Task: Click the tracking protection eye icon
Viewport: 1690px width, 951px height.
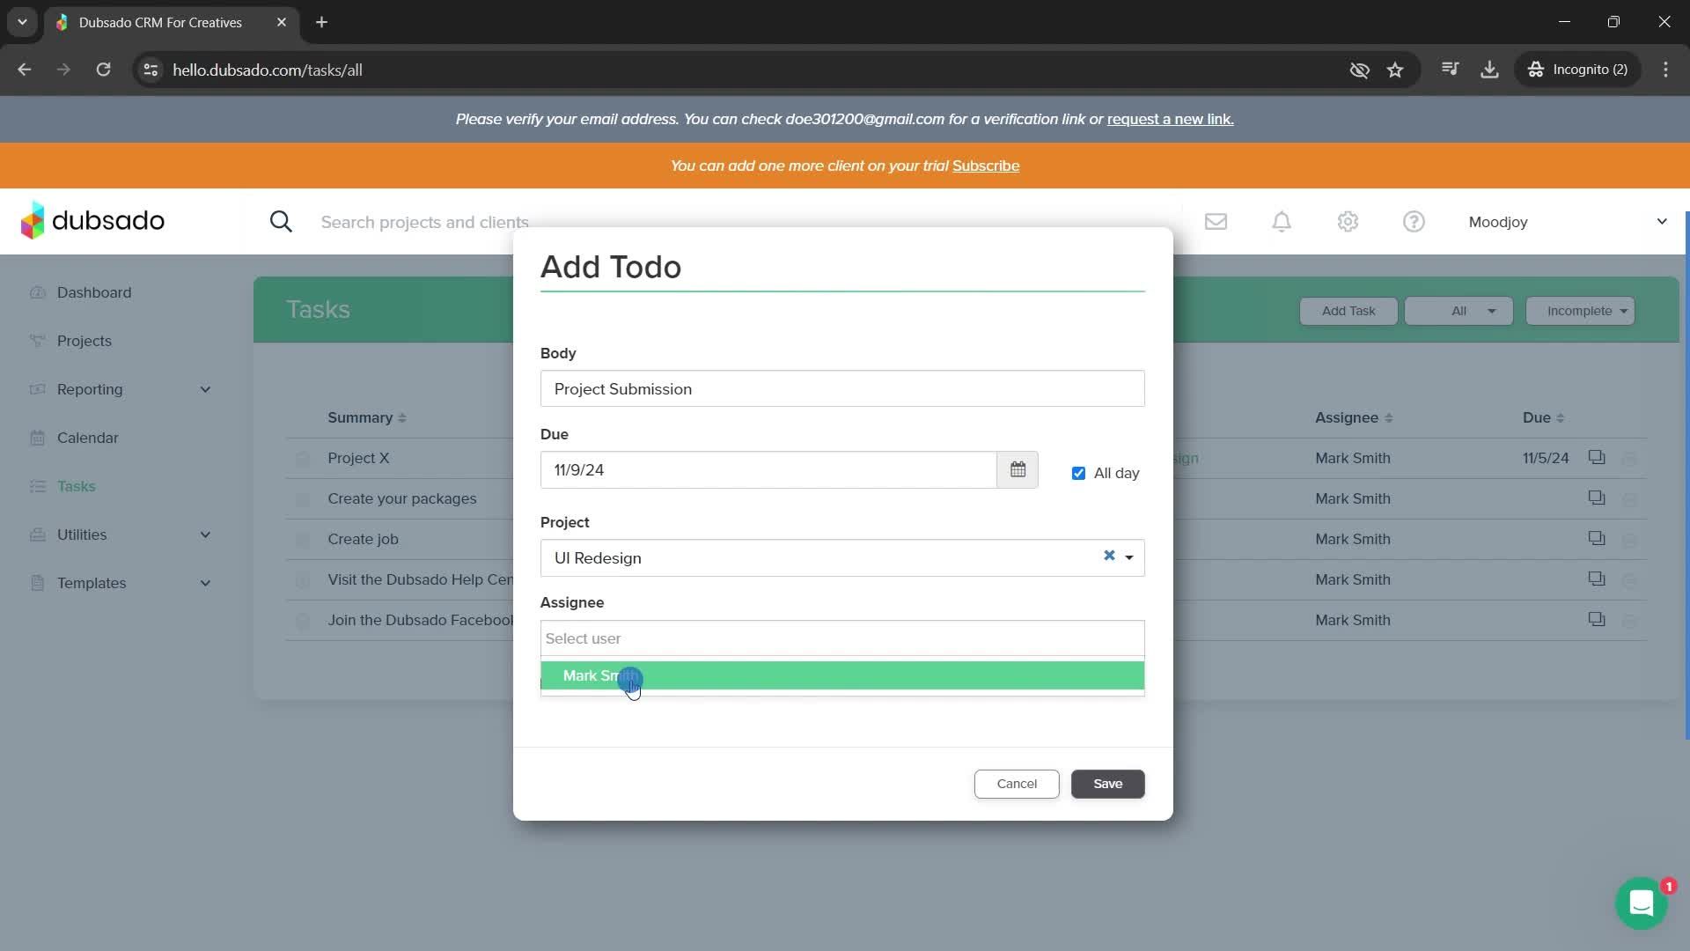Action: click(1359, 70)
